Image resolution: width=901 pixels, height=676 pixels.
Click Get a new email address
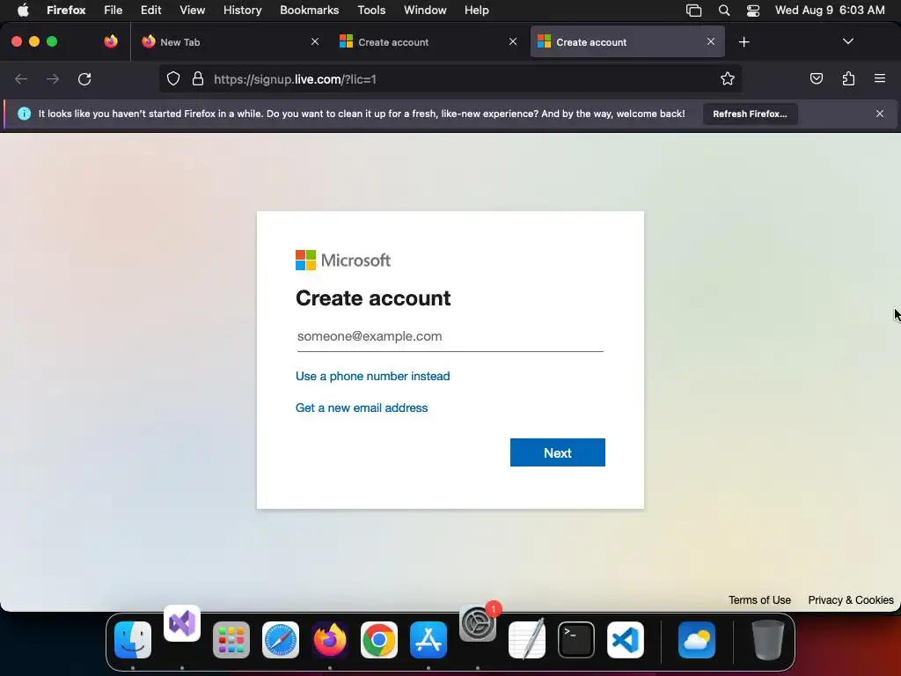(x=362, y=408)
